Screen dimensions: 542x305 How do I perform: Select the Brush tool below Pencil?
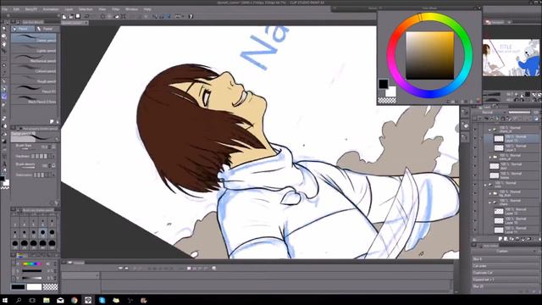click(x=3, y=104)
